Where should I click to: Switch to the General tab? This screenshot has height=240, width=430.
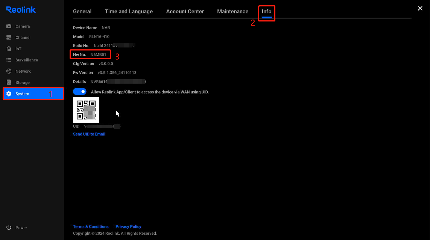[x=82, y=11]
